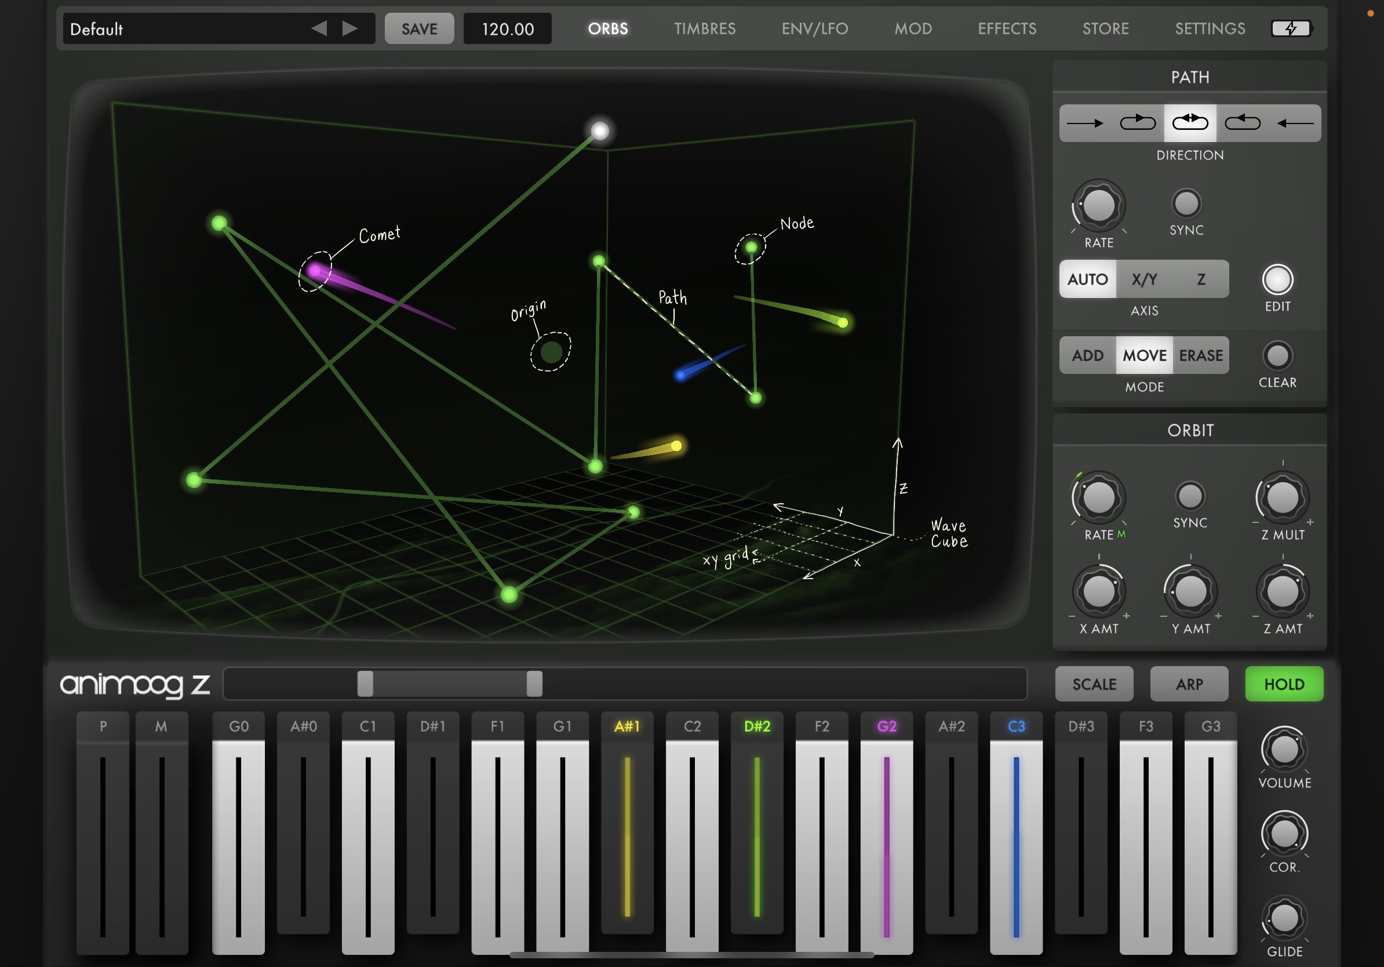Select X/Y axis mode

tap(1144, 279)
